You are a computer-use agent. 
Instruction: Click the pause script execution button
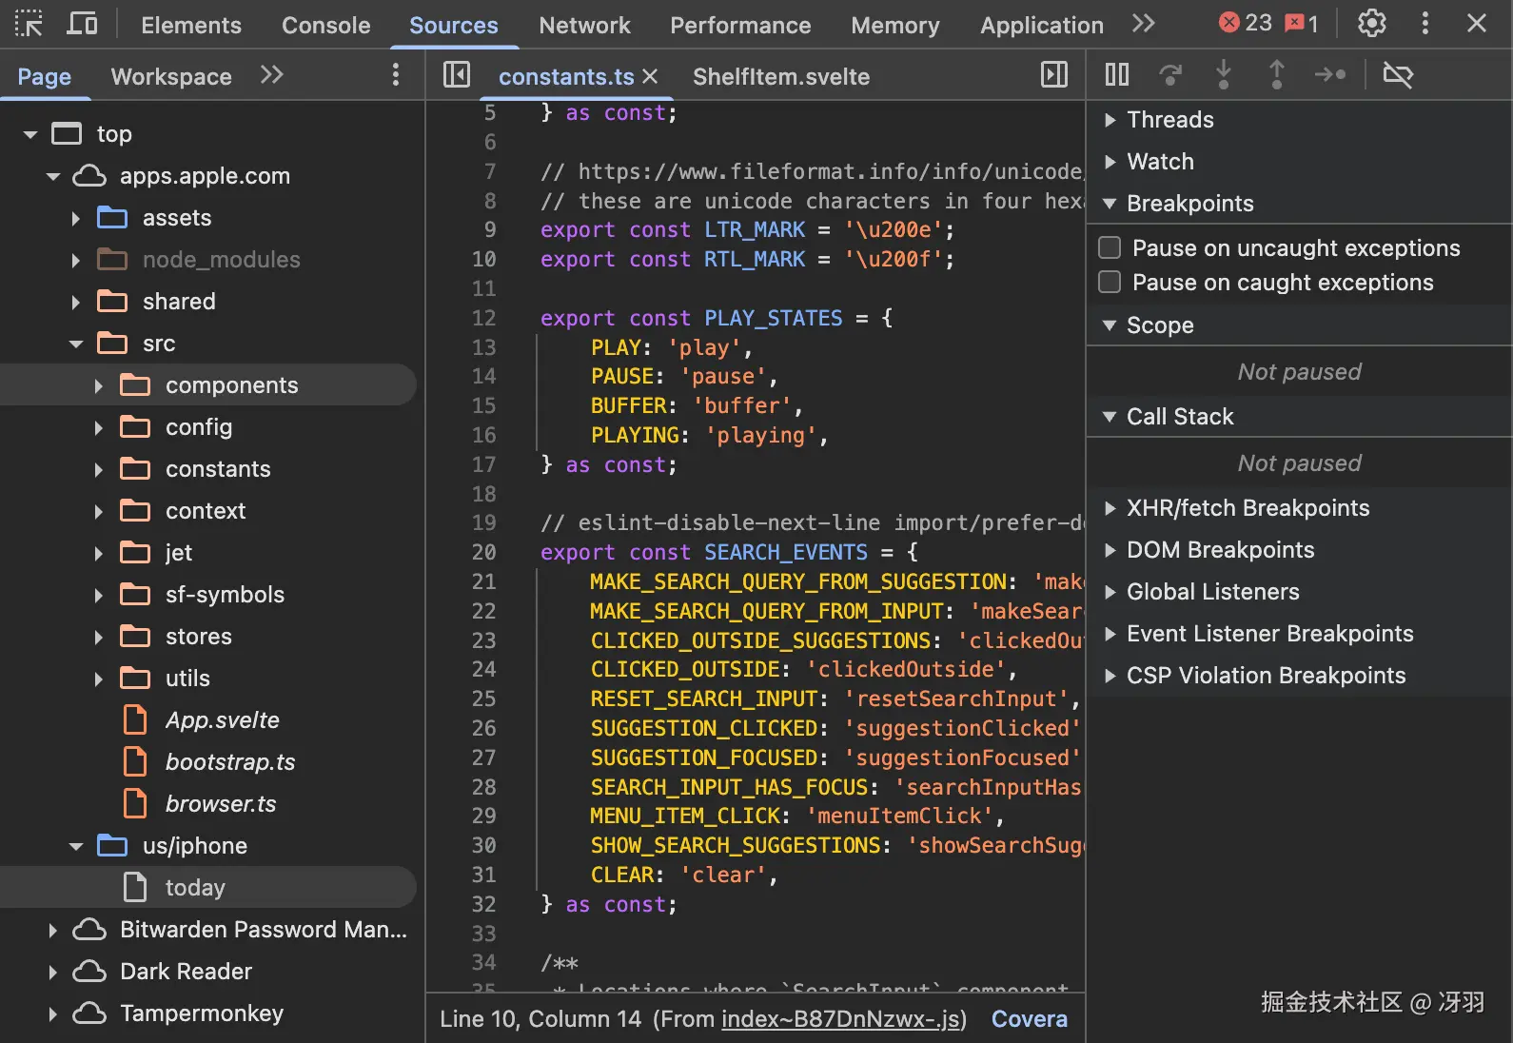pos(1116,74)
